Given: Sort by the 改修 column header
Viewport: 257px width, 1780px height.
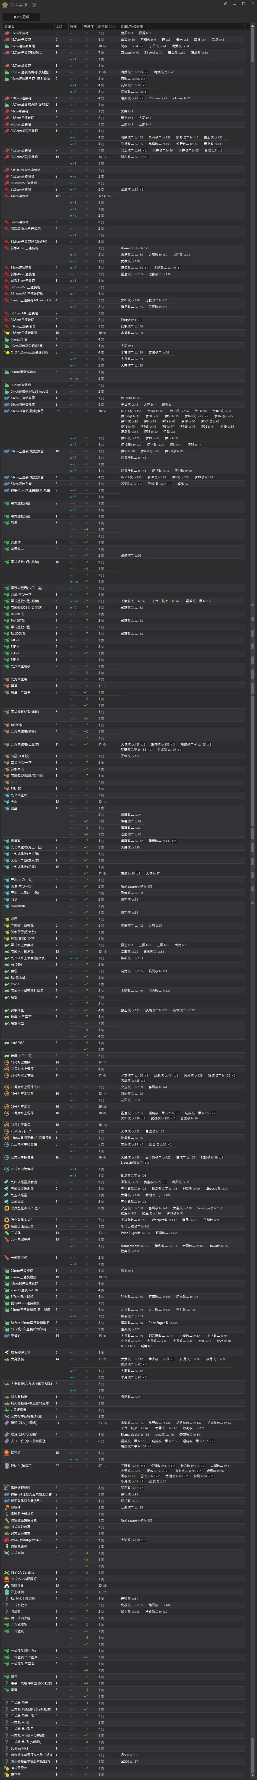Looking at the screenshot, I should tap(75, 27).
